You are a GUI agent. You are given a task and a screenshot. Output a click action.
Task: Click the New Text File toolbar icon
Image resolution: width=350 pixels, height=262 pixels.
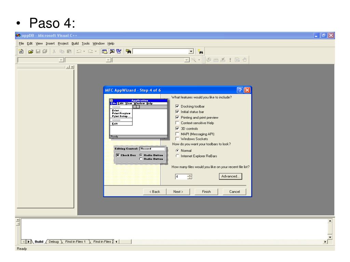tap(21, 52)
